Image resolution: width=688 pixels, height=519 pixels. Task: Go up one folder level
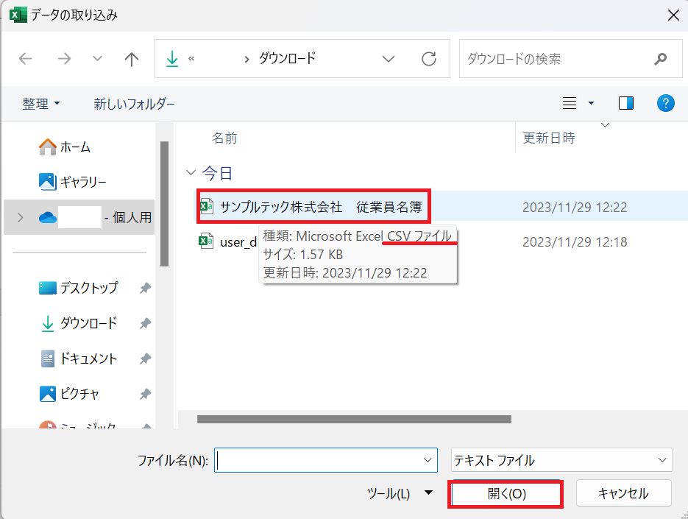(131, 59)
